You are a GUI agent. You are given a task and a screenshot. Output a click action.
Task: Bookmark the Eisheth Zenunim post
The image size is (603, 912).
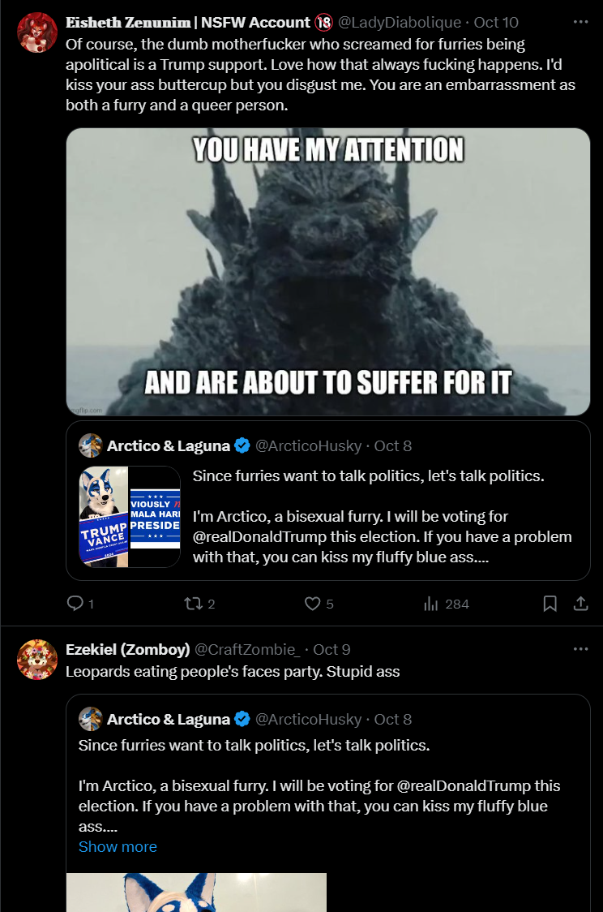click(550, 603)
